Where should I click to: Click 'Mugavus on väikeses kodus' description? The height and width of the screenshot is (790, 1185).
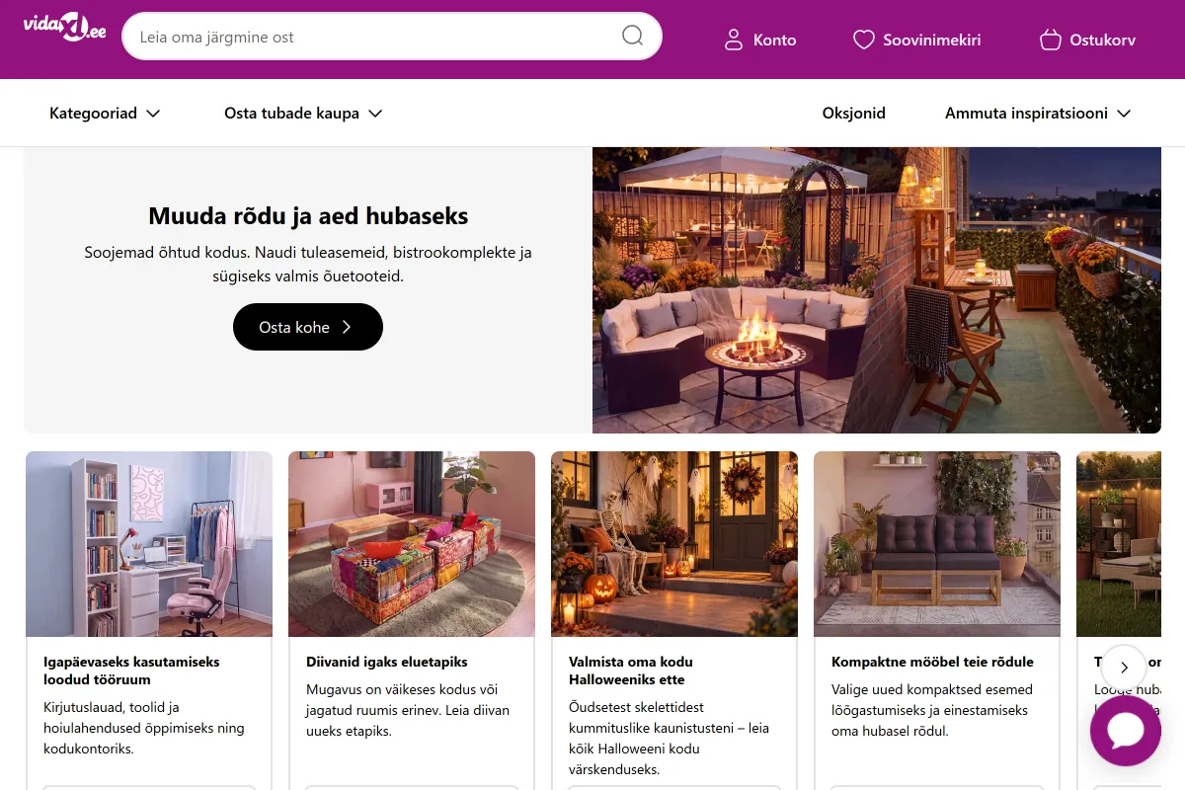pyautogui.click(x=408, y=710)
